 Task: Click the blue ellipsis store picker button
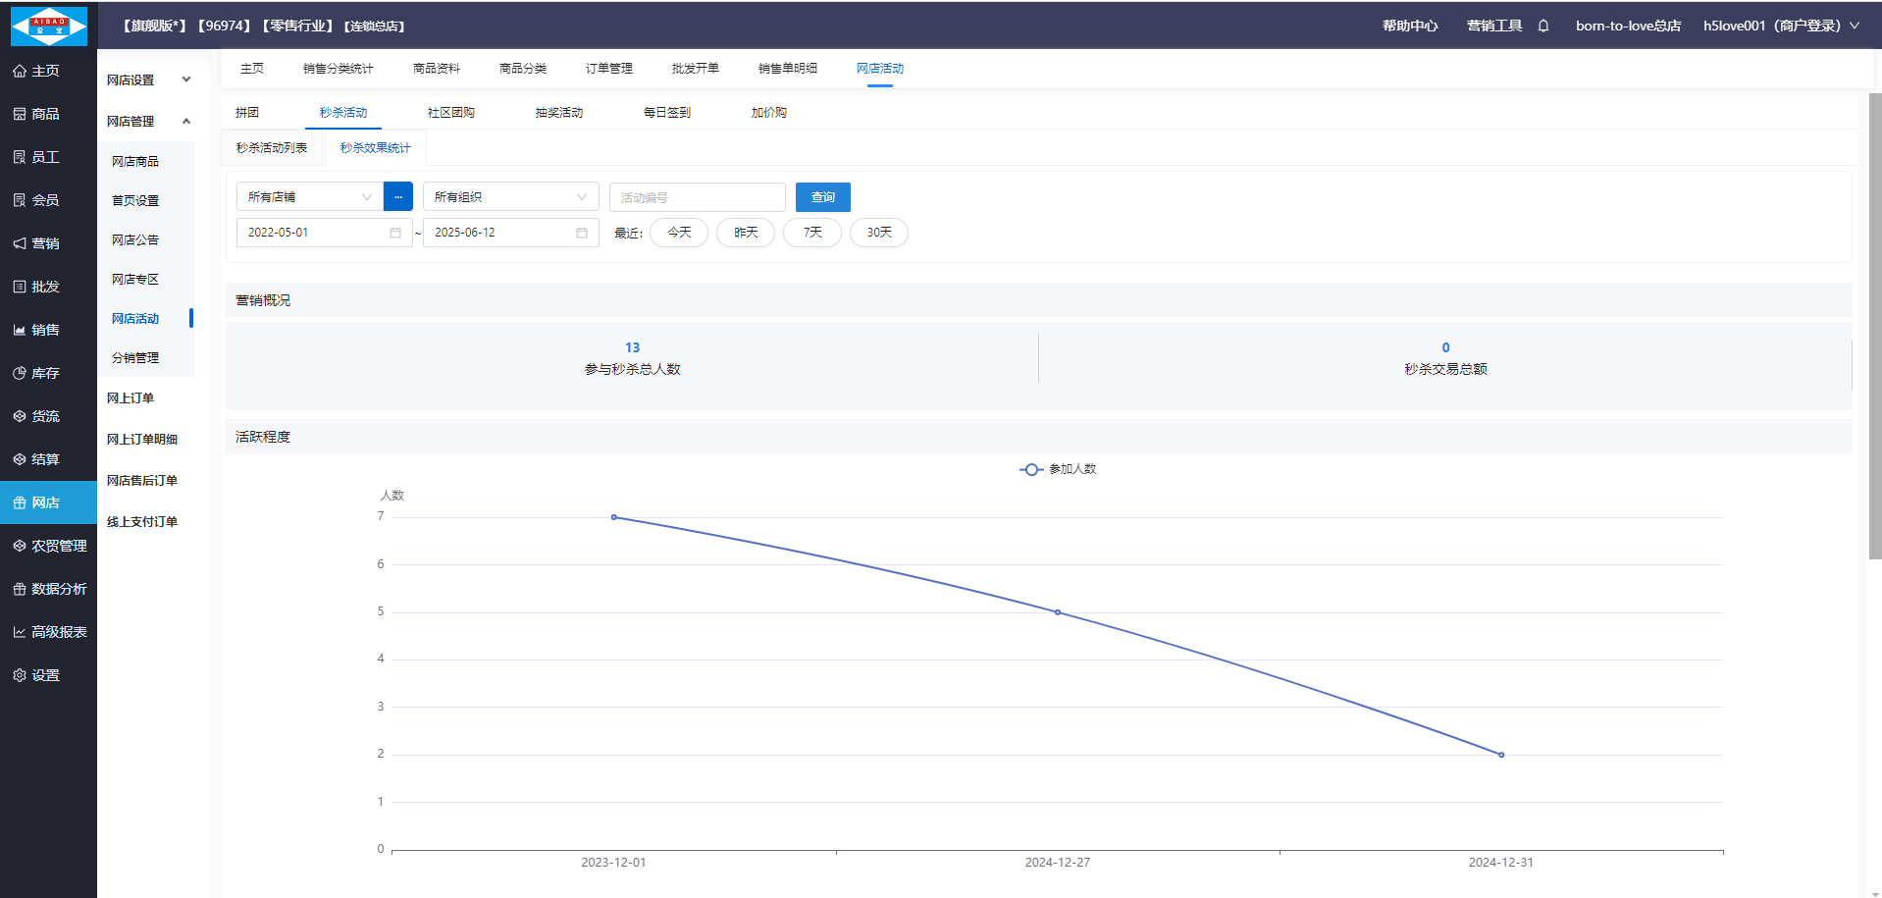[398, 197]
